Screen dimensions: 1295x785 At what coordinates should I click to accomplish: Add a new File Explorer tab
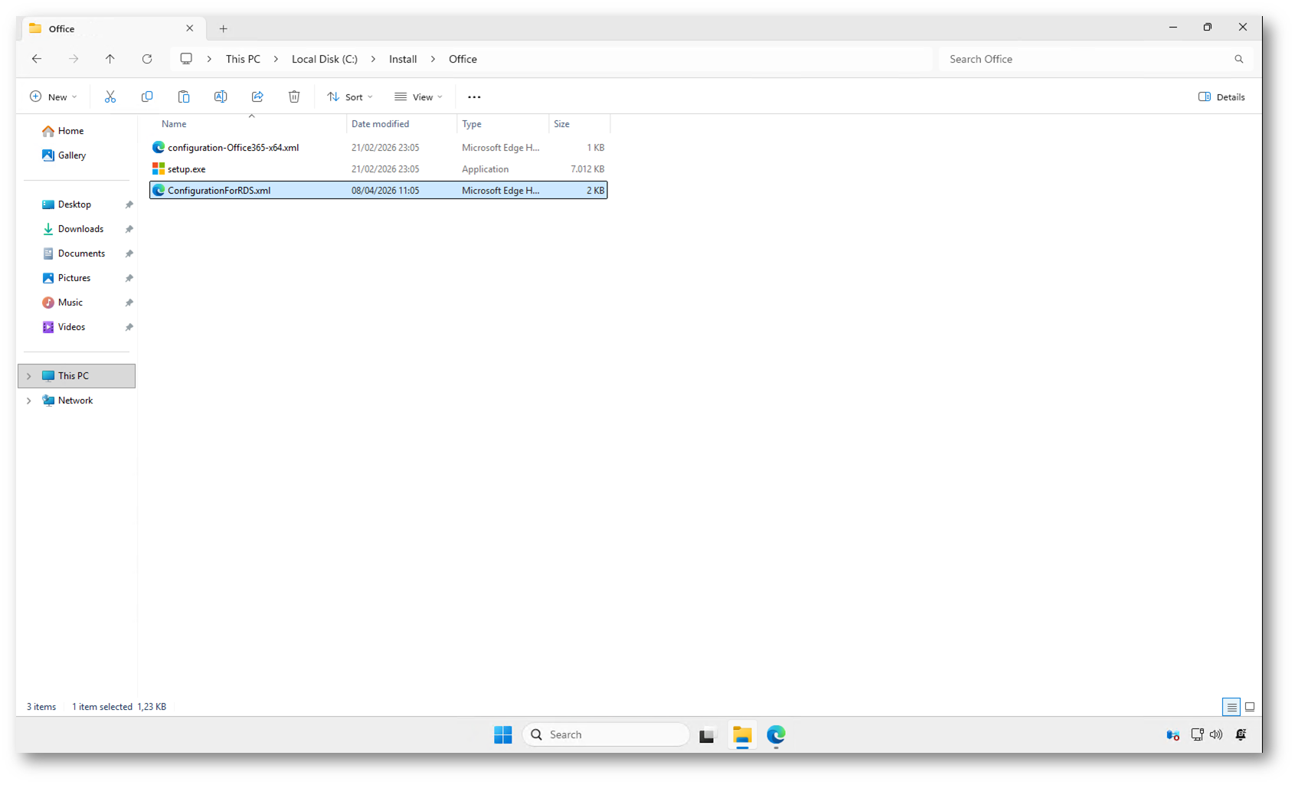[x=224, y=29]
